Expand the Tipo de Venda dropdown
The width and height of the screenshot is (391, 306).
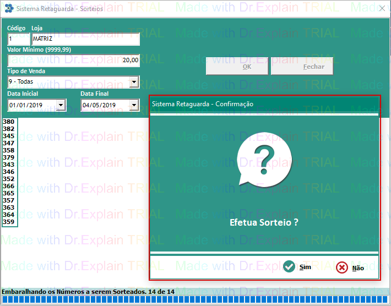[133, 82]
